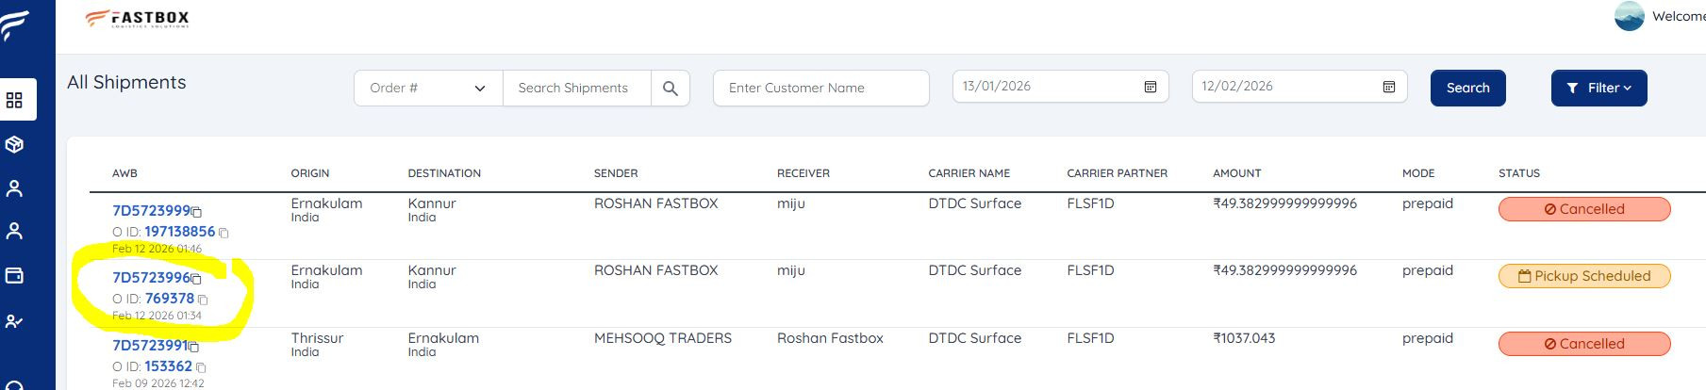Open the Filter dropdown button
This screenshot has width=1706, height=390.
click(x=1598, y=88)
